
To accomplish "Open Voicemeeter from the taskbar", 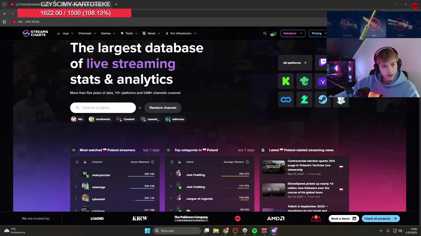I will [x=264, y=231].
